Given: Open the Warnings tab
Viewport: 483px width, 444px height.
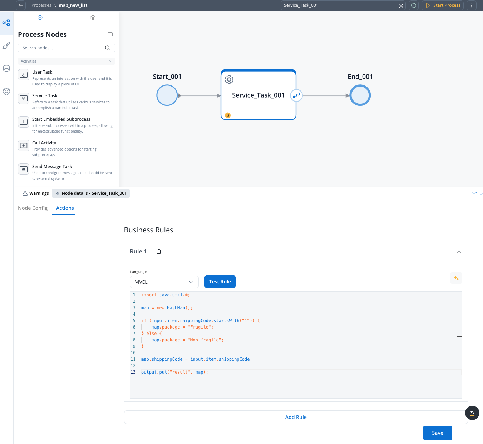Looking at the screenshot, I should tap(35, 193).
